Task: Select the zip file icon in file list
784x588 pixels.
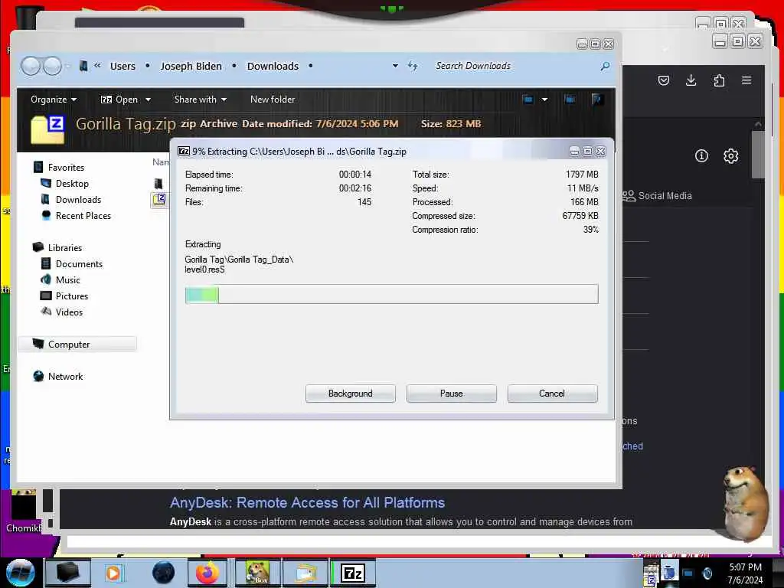Action: 159,200
